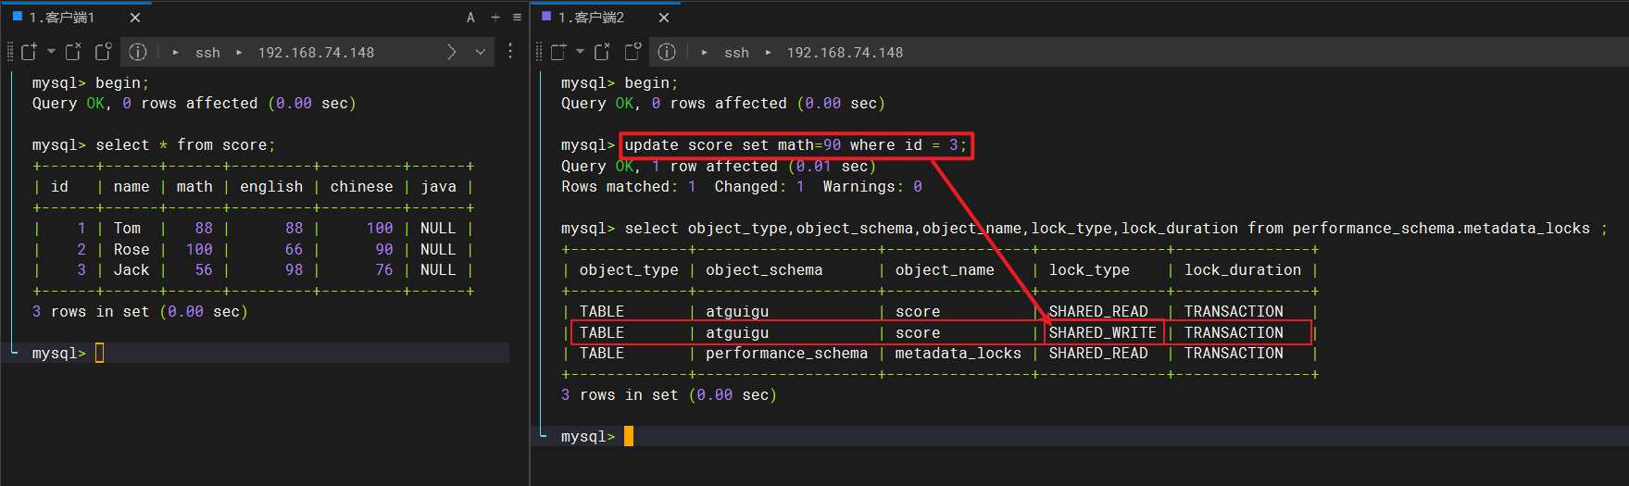Add a new tab with plus icon
Viewport: 1629px width, 486px height.
point(495,18)
